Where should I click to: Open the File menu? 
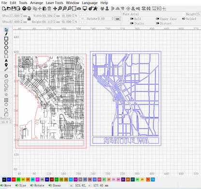(x=4, y=3)
